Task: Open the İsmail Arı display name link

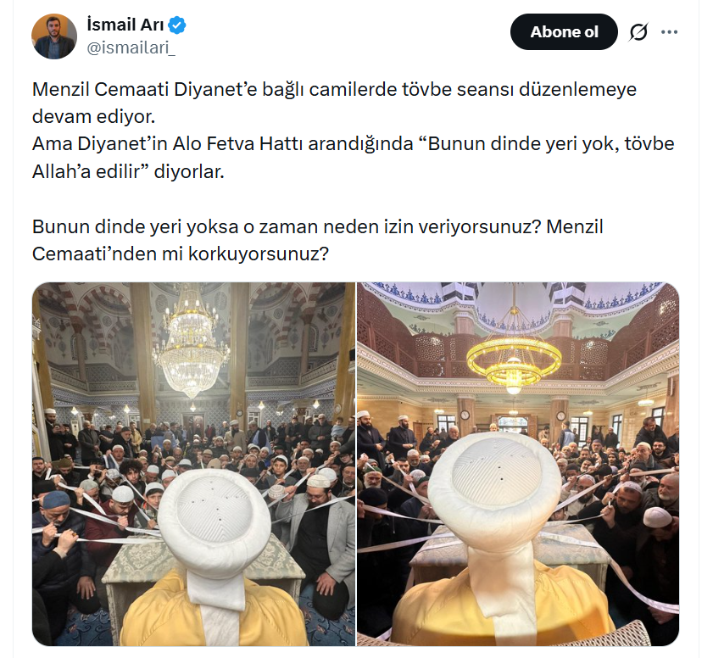Action: pos(125,25)
